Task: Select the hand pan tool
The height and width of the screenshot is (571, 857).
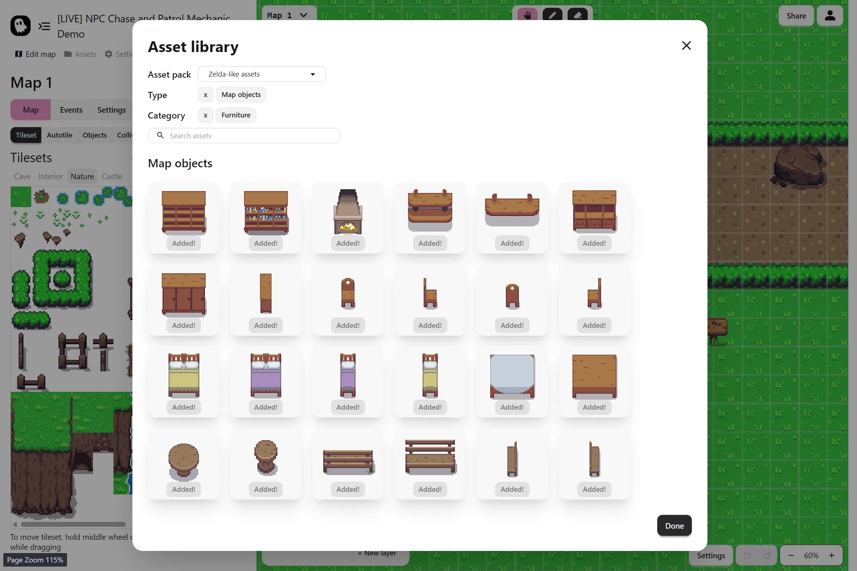Action: tap(527, 15)
